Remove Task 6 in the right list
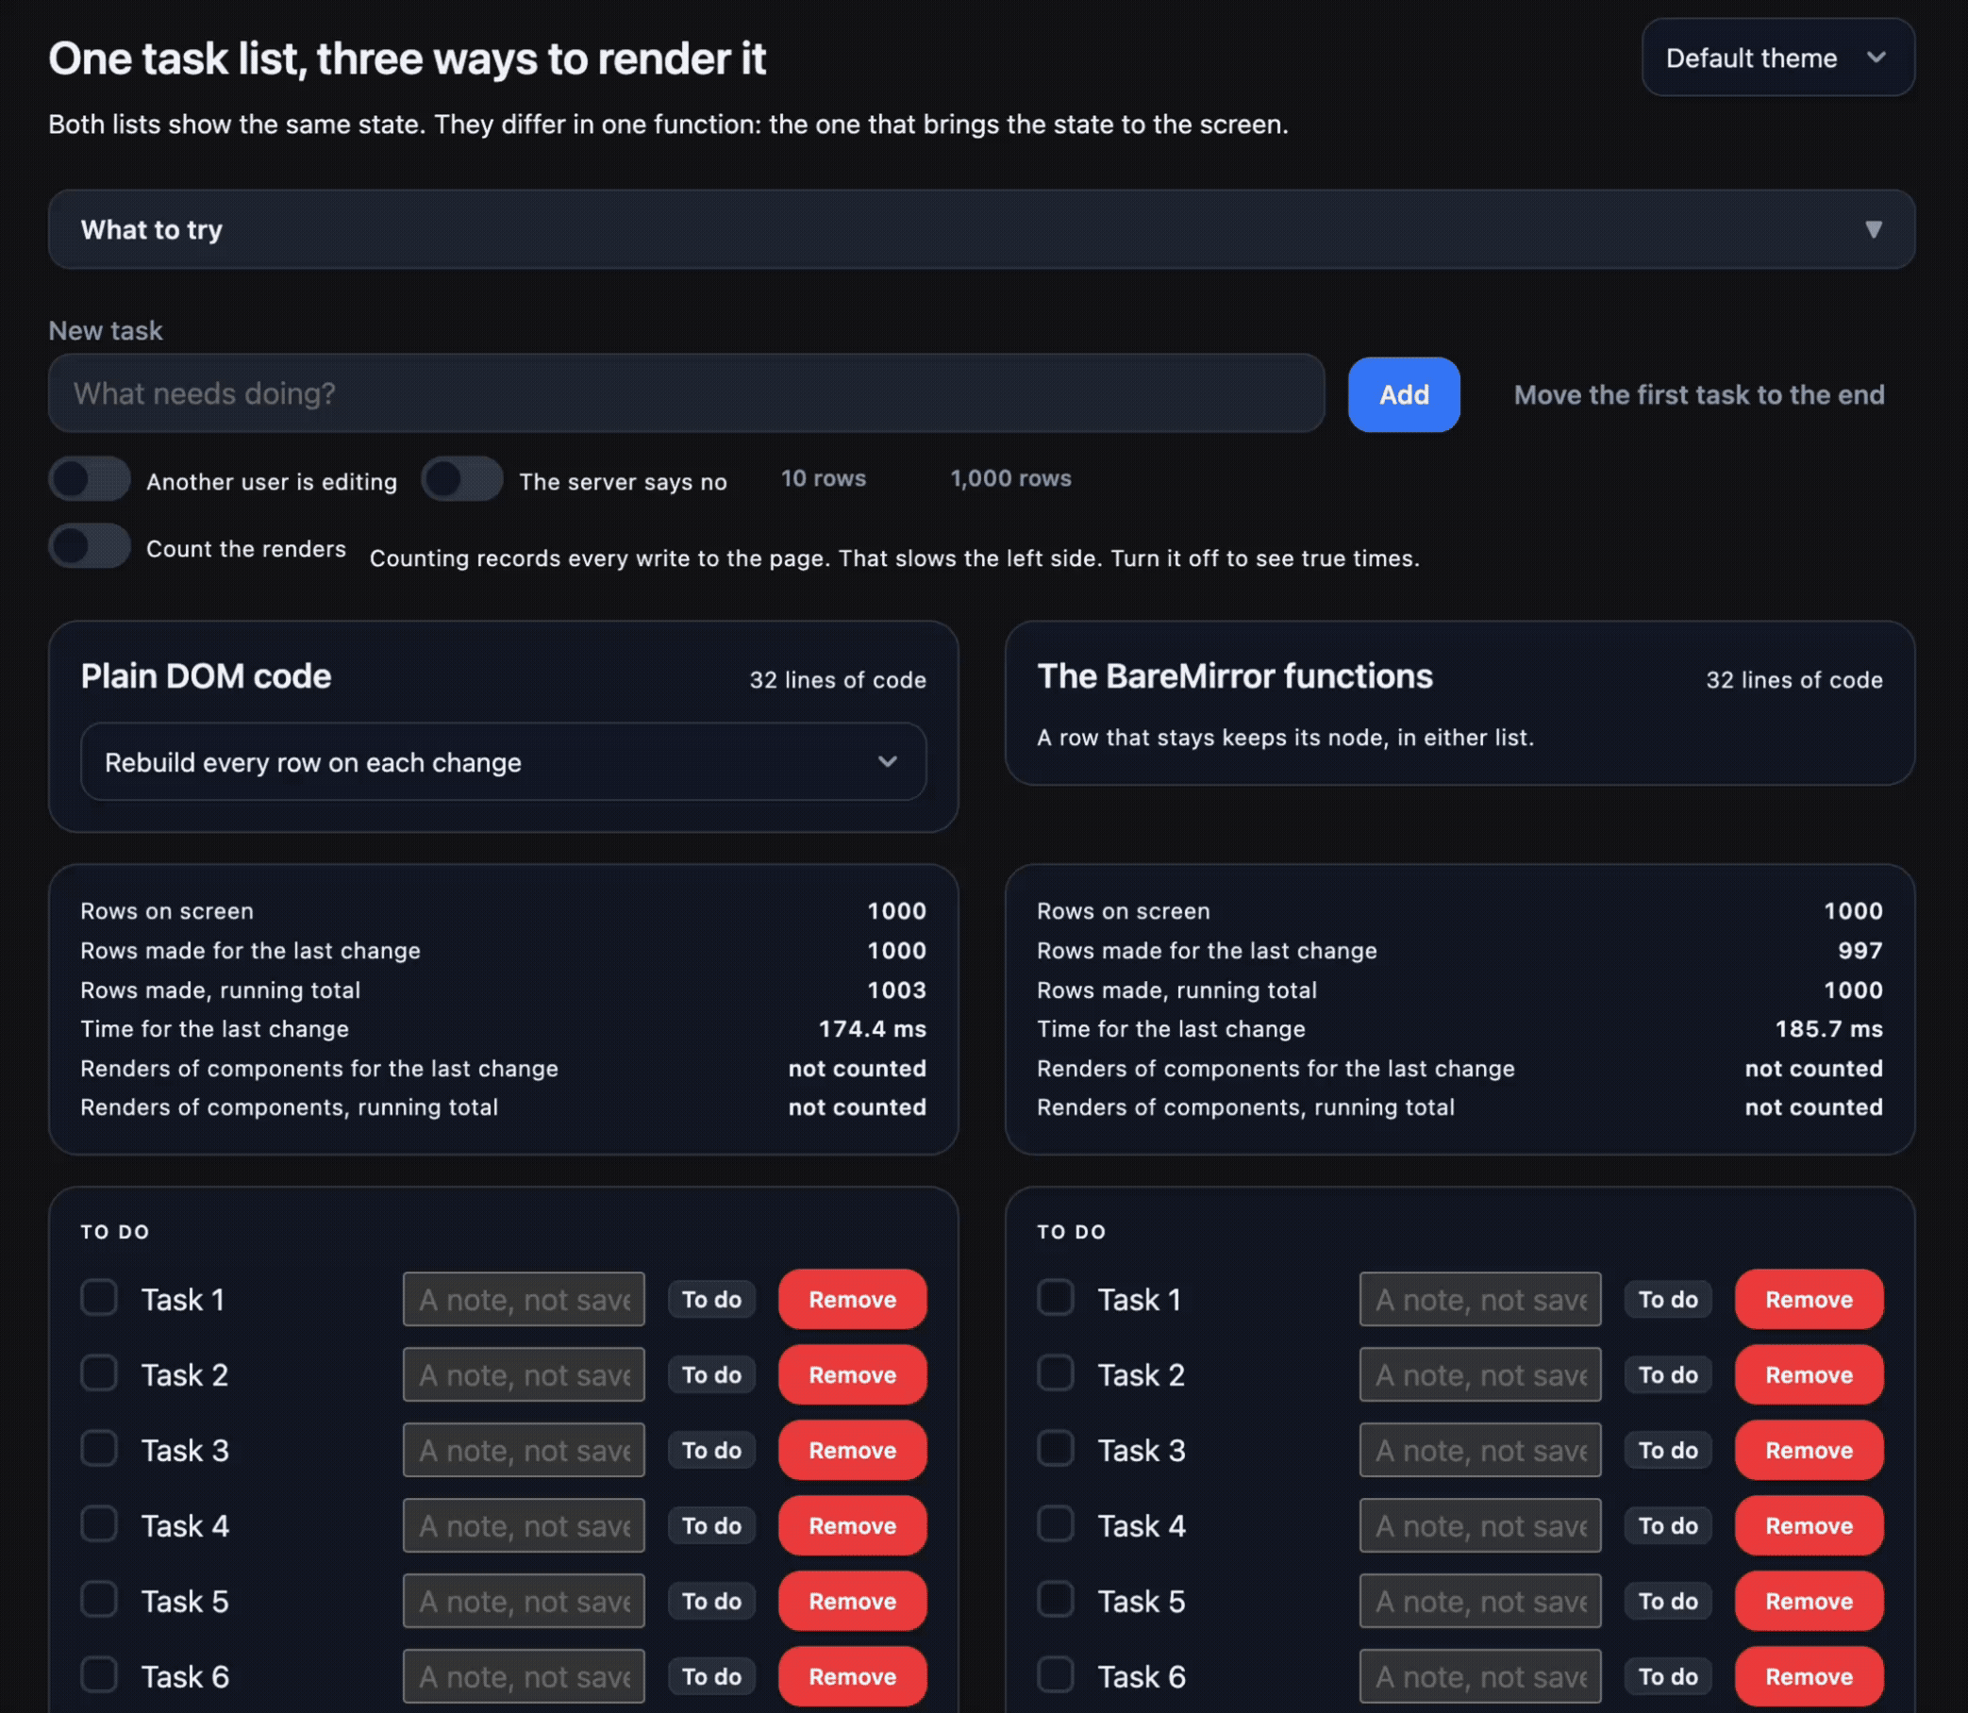 point(1810,1676)
